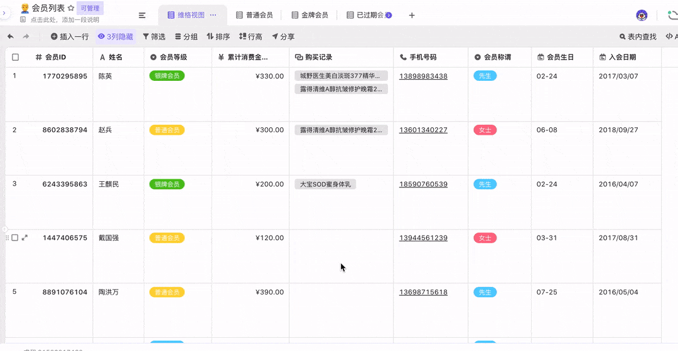678x351 pixels.
Task: Click the undo arrow in toolbar
Action: (11, 37)
